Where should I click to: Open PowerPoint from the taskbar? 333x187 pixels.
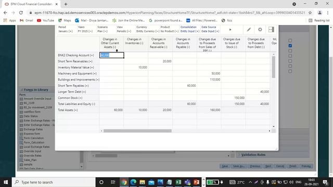coord(197,182)
